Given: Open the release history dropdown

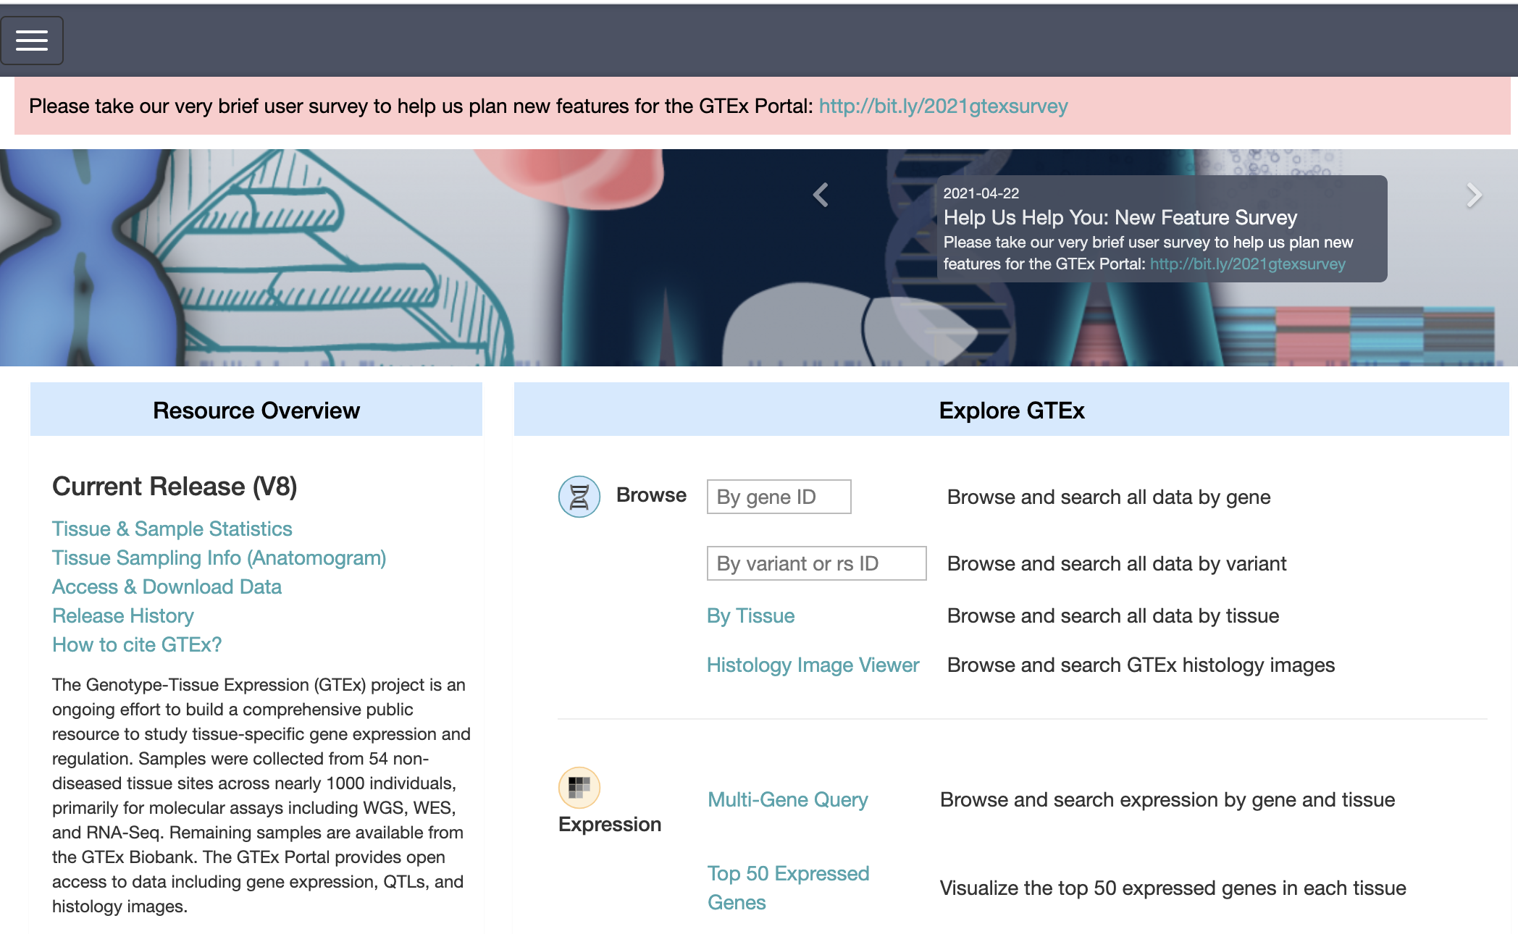Looking at the screenshot, I should [122, 615].
